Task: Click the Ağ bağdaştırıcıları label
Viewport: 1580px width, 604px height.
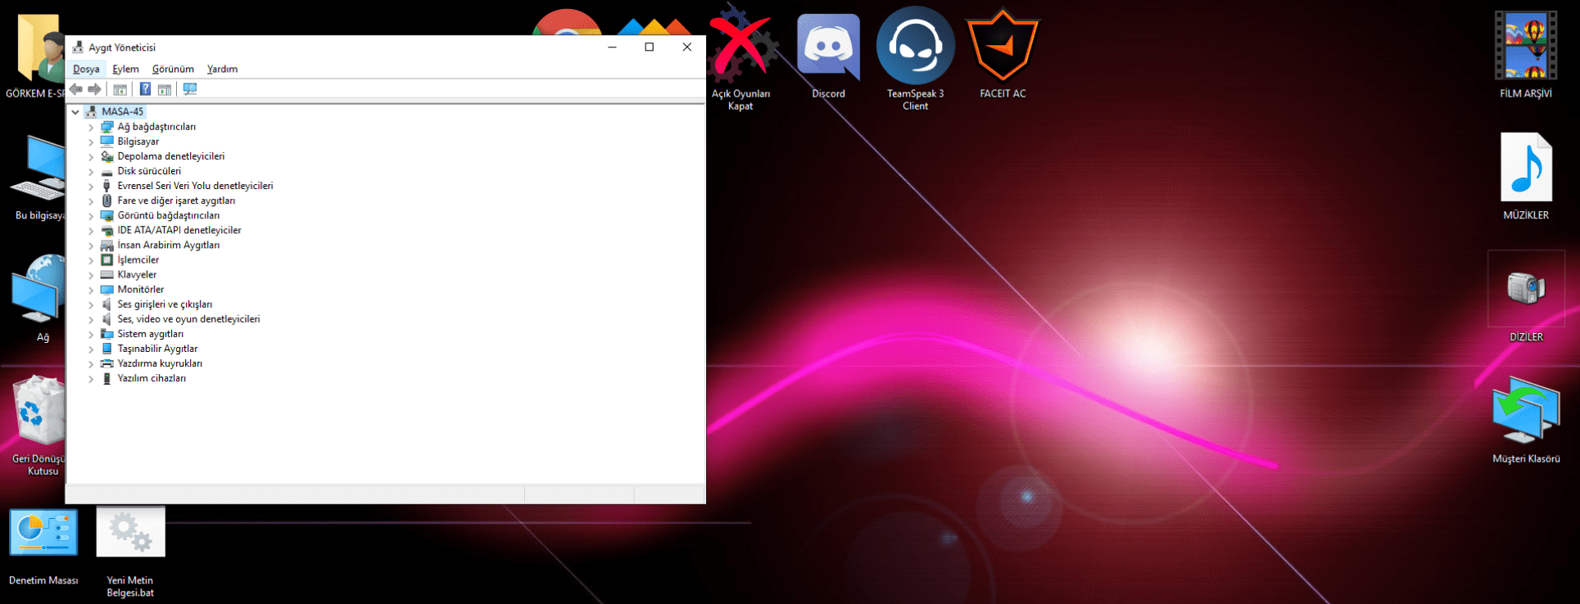Action: 156,127
